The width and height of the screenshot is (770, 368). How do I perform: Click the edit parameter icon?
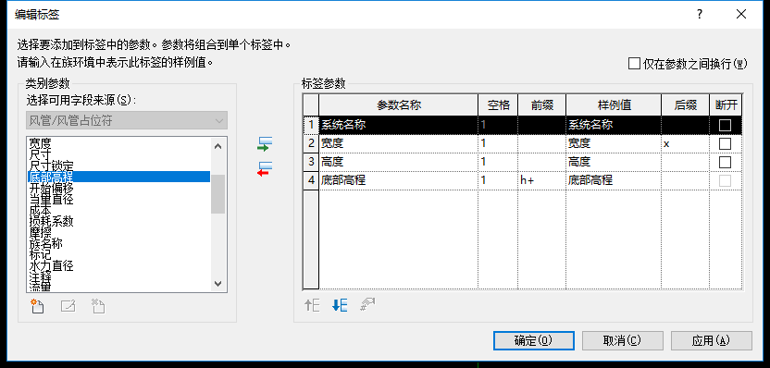click(x=68, y=306)
